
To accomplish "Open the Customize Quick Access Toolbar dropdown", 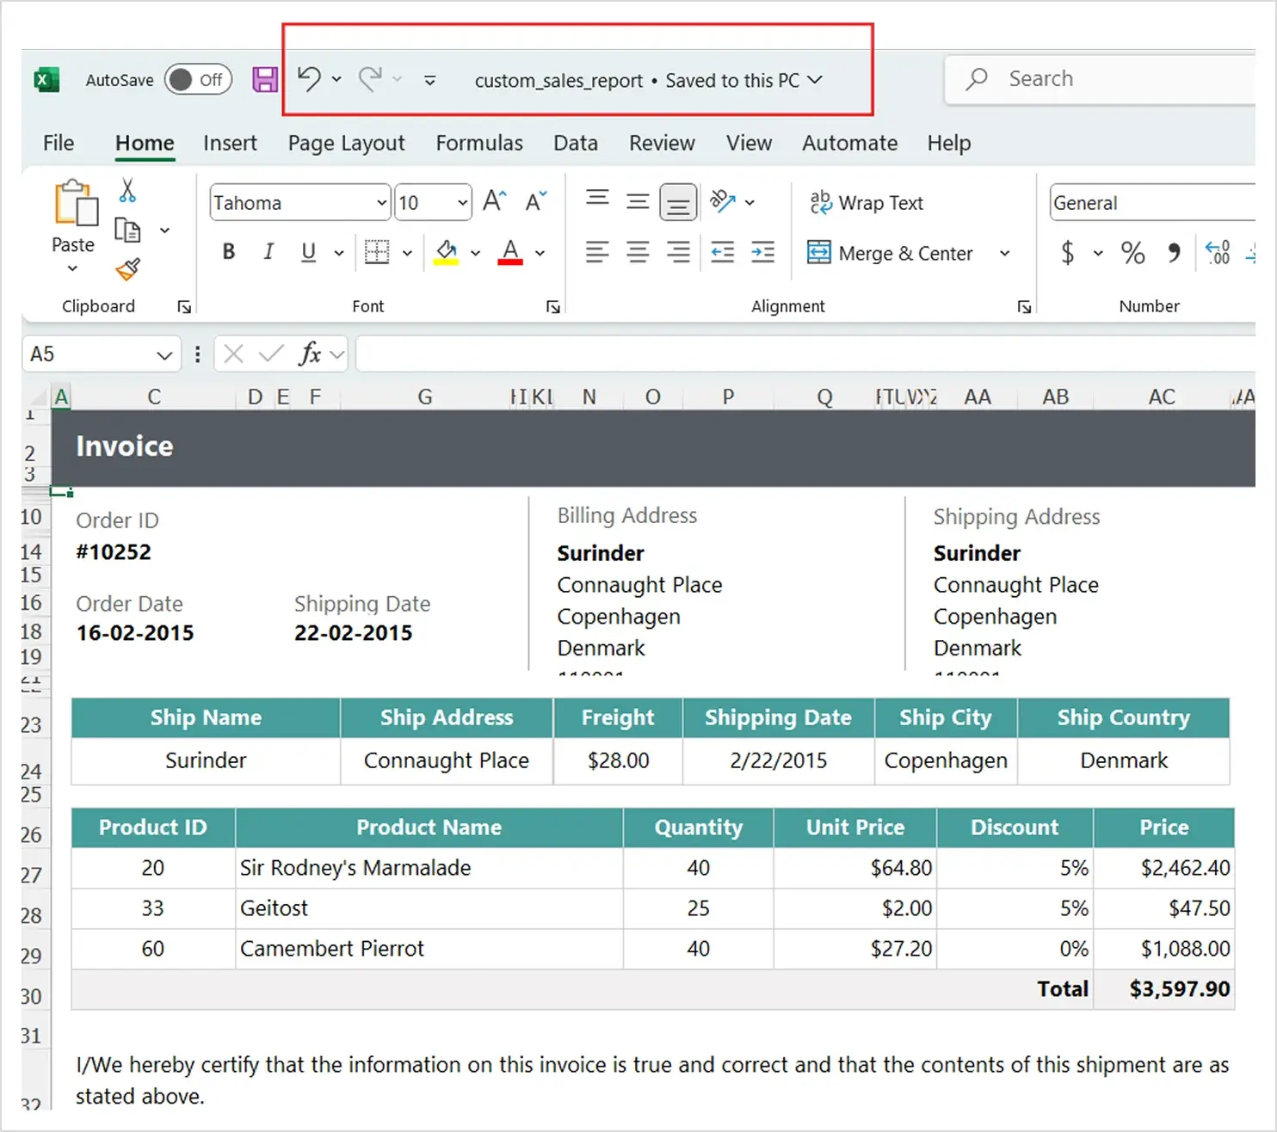I will click(429, 81).
